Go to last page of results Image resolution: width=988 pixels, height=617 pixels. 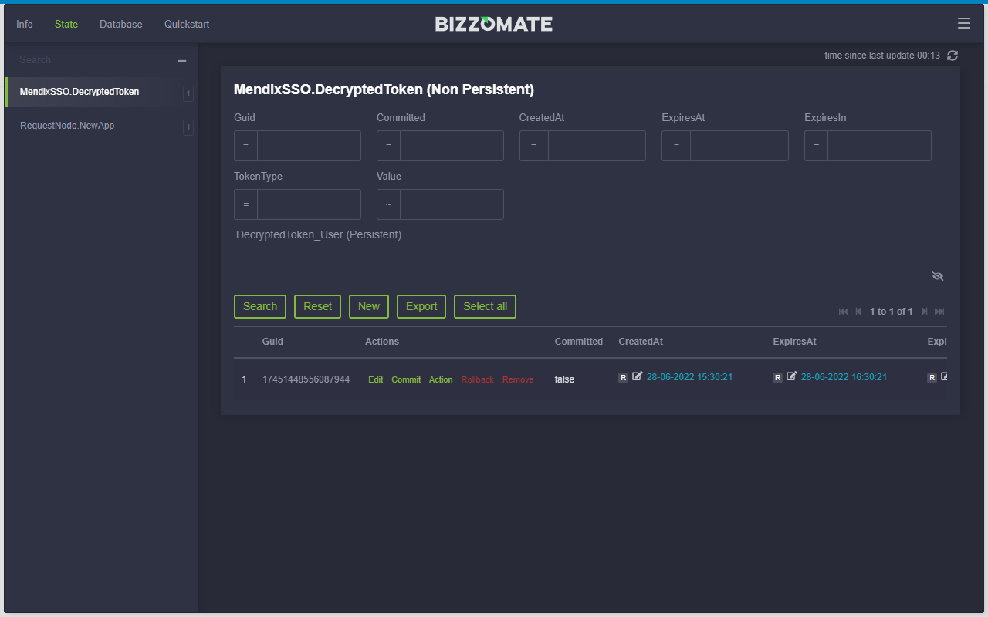(x=939, y=312)
